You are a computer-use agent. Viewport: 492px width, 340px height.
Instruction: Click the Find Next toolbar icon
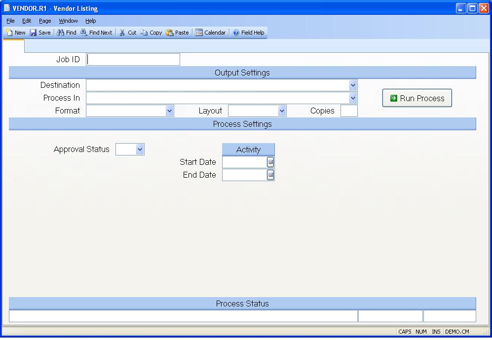pyautogui.click(x=84, y=33)
